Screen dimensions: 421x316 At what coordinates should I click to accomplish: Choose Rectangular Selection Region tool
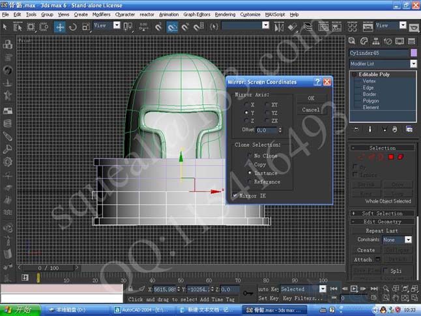coord(31,27)
